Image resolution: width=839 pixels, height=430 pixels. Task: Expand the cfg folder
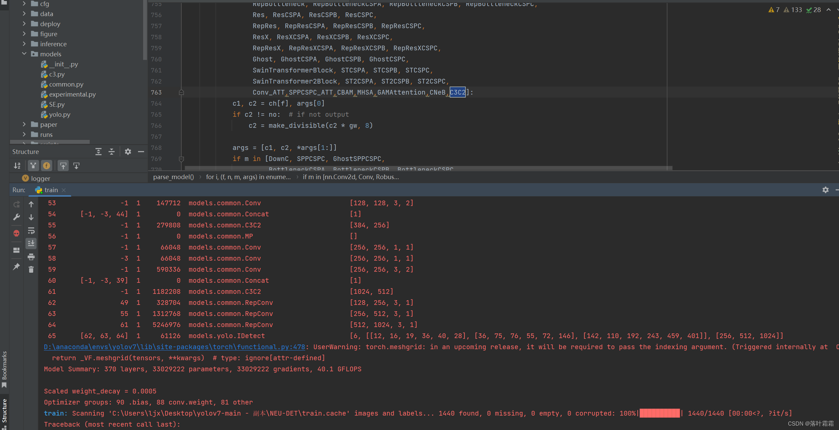[24, 4]
